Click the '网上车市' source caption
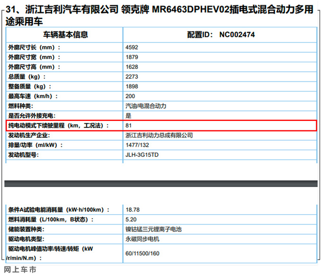 coord(20,269)
